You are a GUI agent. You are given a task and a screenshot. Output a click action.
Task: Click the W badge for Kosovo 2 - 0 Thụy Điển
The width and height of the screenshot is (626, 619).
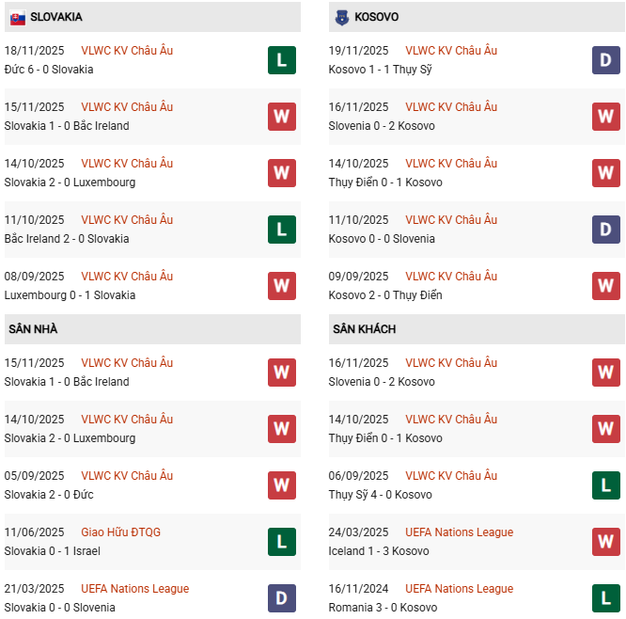pyautogui.click(x=605, y=286)
